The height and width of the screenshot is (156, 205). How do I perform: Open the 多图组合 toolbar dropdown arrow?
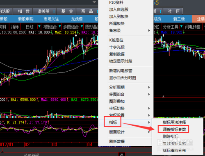point(82,26)
